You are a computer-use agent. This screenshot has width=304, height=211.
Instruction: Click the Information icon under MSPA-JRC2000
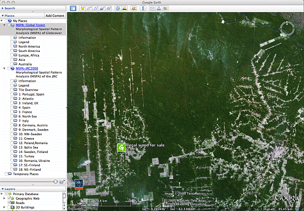(15, 81)
